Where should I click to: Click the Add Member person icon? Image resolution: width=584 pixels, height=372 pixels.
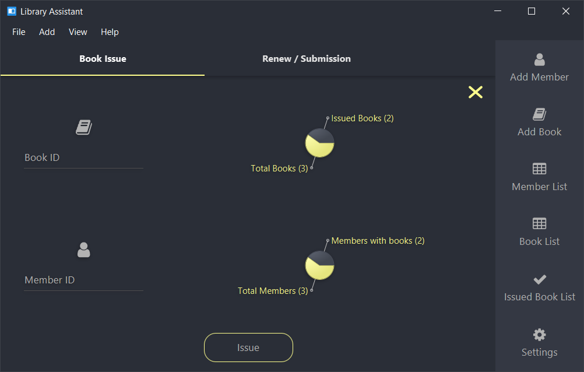pos(539,59)
